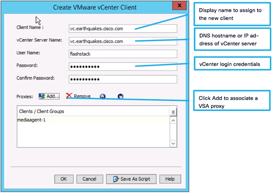Focus the vCenter Server Name field

(x=123, y=41)
